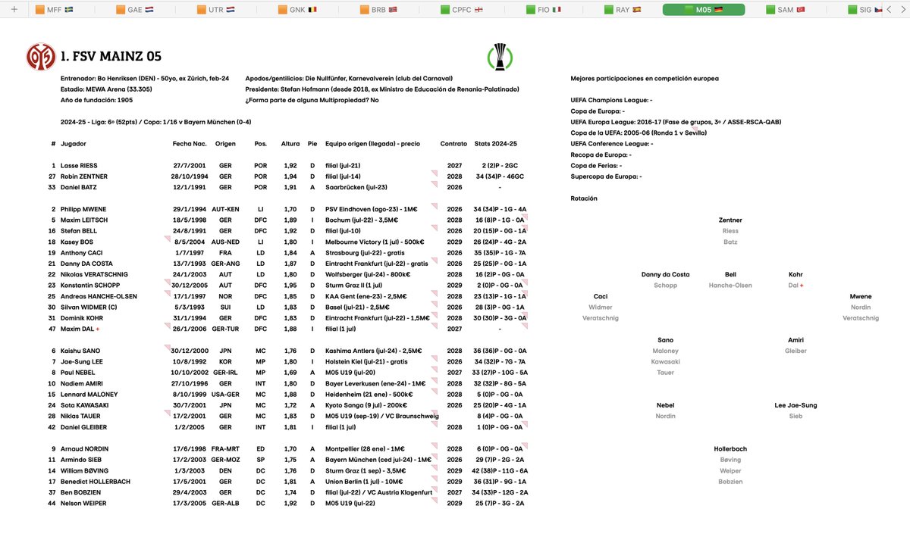
Task: Click the UEFA Europa League 2016-17 line
Action: tap(676, 122)
